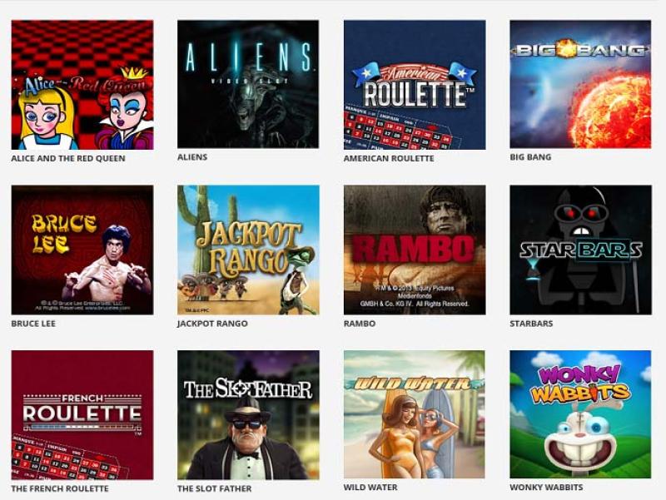Click the ALIENS caption text link
Image resolution: width=666 pixels, height=500 pixels.
(192, 157)
